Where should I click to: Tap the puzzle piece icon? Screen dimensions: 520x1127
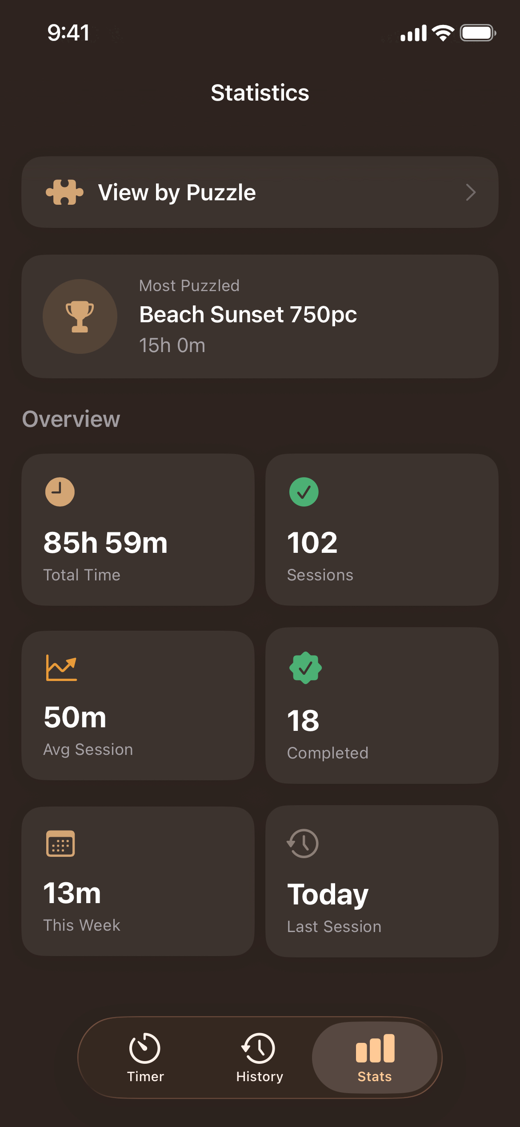tap(64, 192)
